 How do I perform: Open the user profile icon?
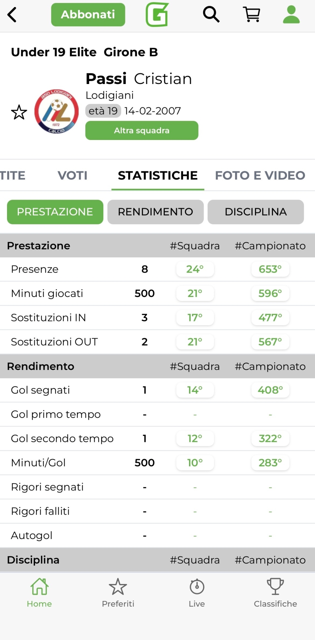291,15
